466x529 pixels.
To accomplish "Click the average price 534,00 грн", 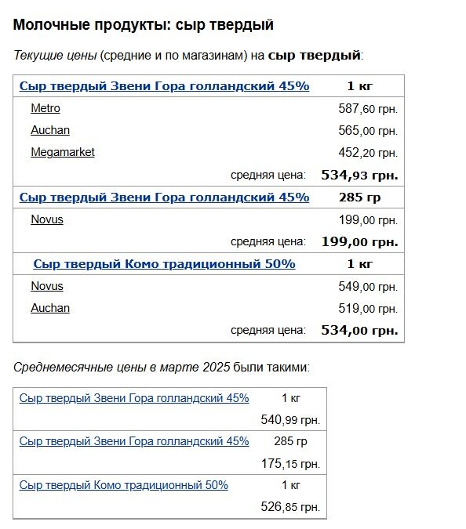I will click(359, 330).
